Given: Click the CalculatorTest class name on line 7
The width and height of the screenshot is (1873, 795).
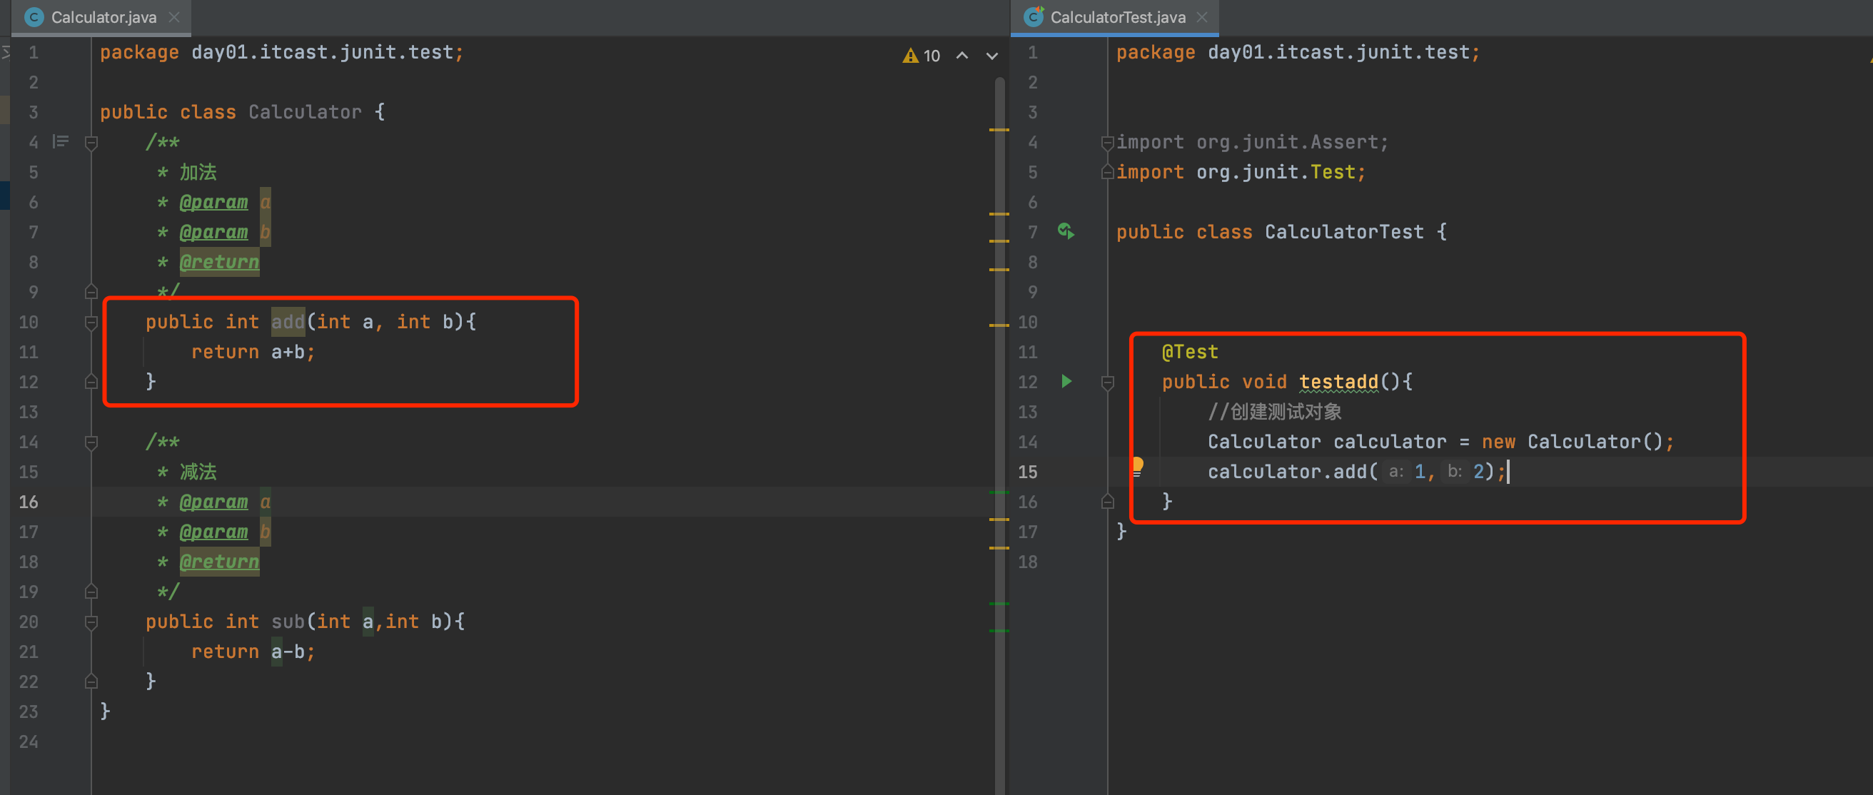Looking at the screenshot, I should click(1343, 232).
